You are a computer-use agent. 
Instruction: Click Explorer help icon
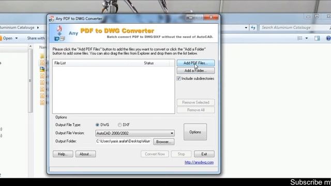(328, 38)
